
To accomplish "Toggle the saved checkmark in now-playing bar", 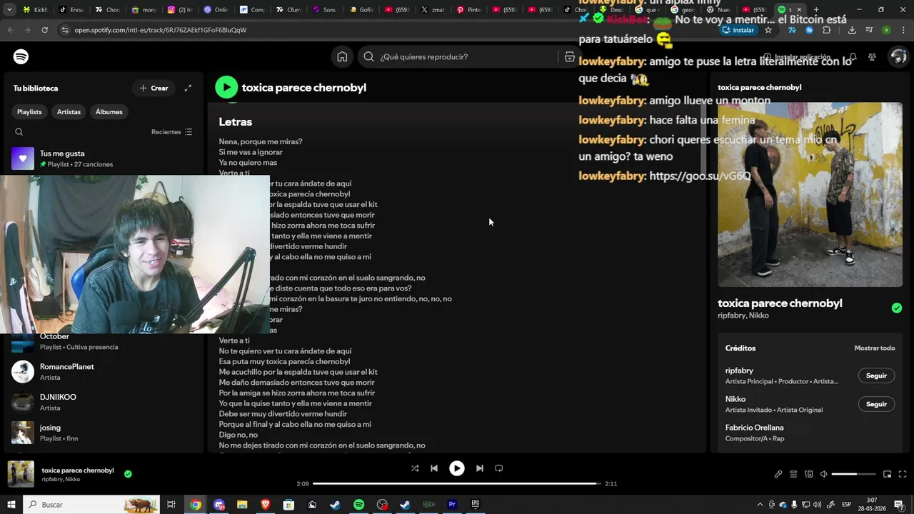I will coord(128,473).
